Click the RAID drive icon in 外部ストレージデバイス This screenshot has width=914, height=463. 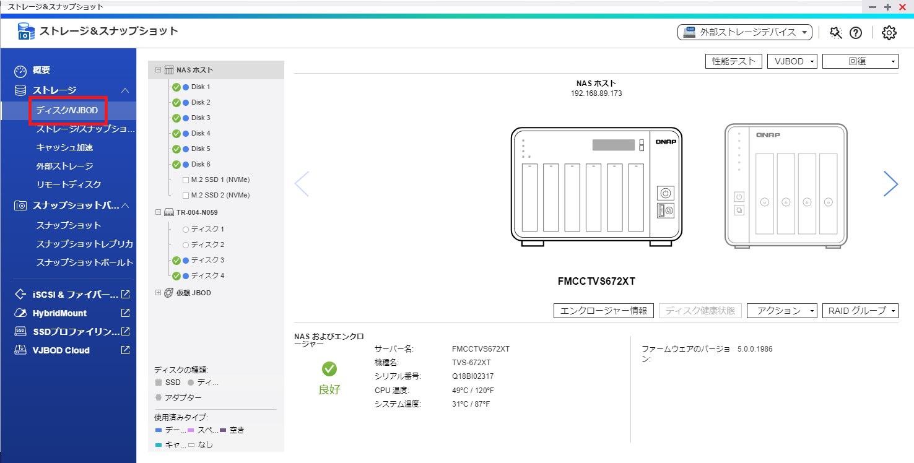(x=690, y=32)
